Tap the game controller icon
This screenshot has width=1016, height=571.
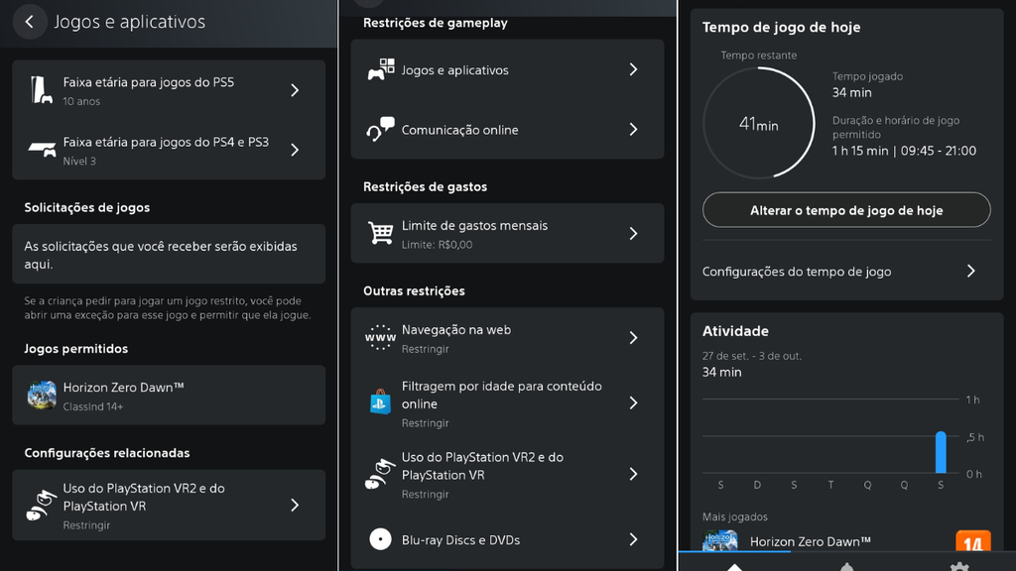tap(381, 70)
